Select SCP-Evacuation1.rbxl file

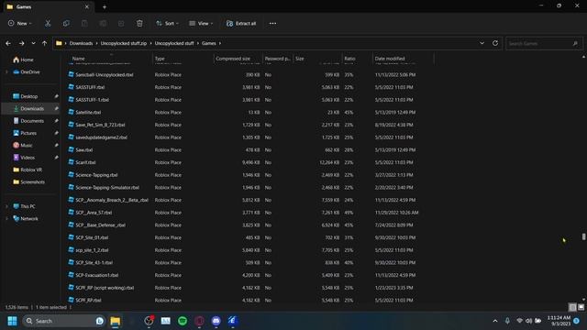(96, 275)
